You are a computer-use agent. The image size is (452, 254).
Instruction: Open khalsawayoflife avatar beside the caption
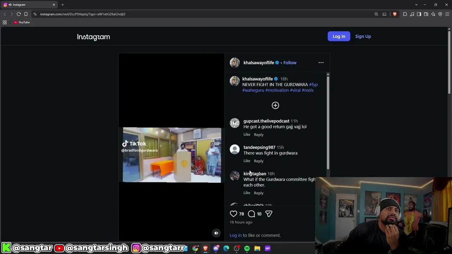pos(235,81)
